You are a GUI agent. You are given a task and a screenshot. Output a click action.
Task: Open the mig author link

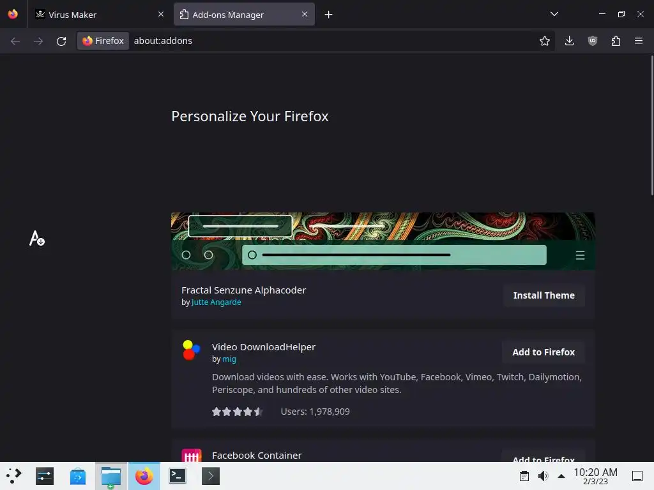pyautogui.click(x=229, y=359)
